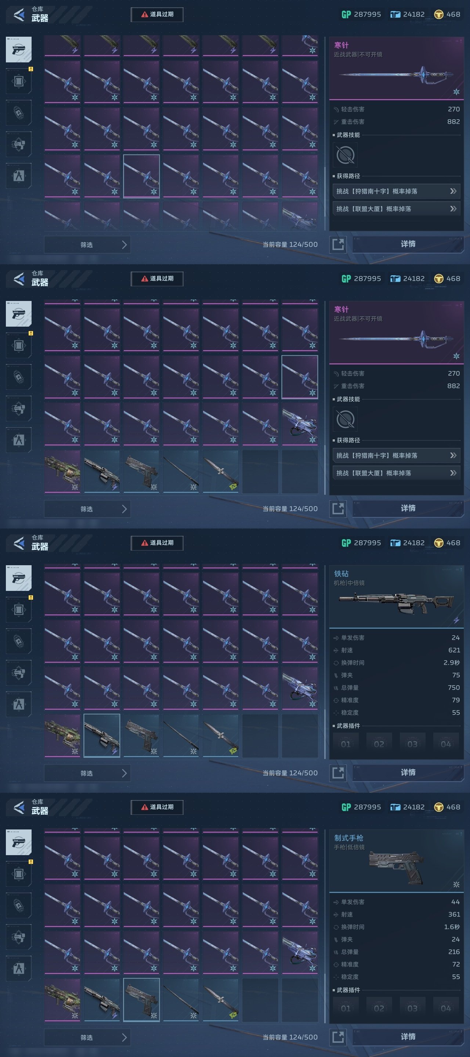Open the character gear category beside 制式手枪 inventory
This screenshot has height=1057, width=470.
(x=18, y=969)
